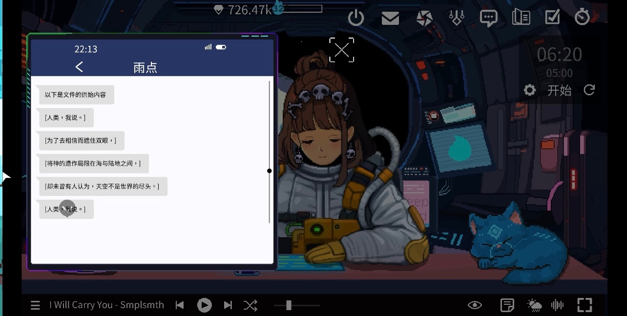Click the power icon in top bar

coord(356,18)
